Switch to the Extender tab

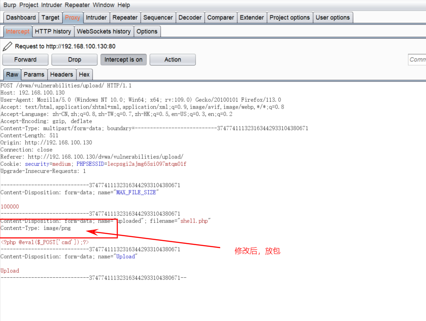(252, 17)
